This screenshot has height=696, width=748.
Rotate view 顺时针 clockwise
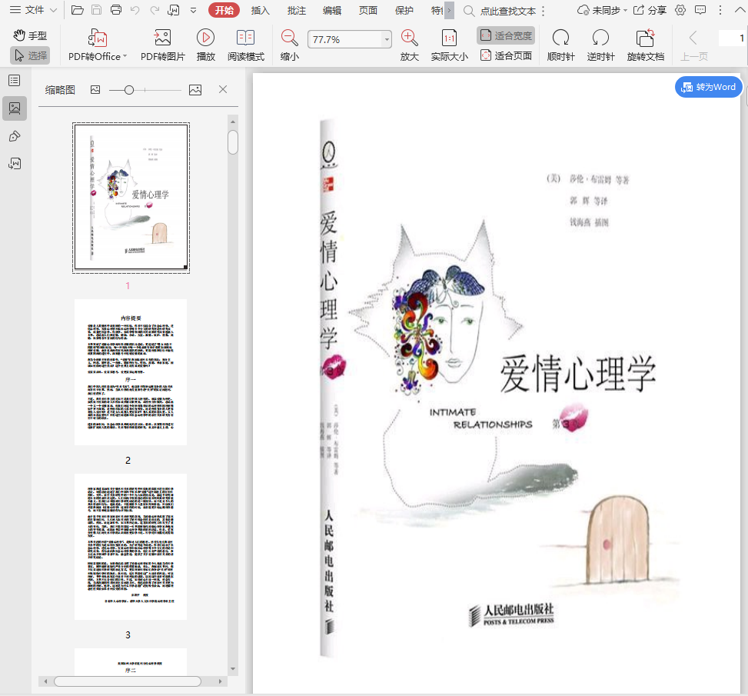click(560, 45)
